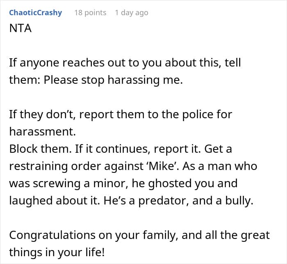Click the 18 points score label
287x264 pixels.
tap(90, 13)
